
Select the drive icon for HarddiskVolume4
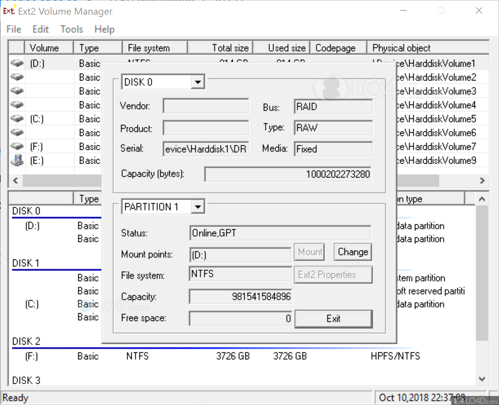click(17, 105)
